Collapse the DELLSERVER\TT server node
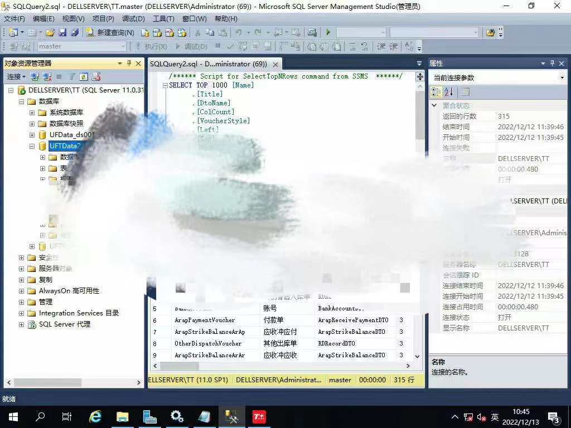 [11, 90]
